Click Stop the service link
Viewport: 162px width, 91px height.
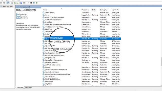click(x=17, y=14)
